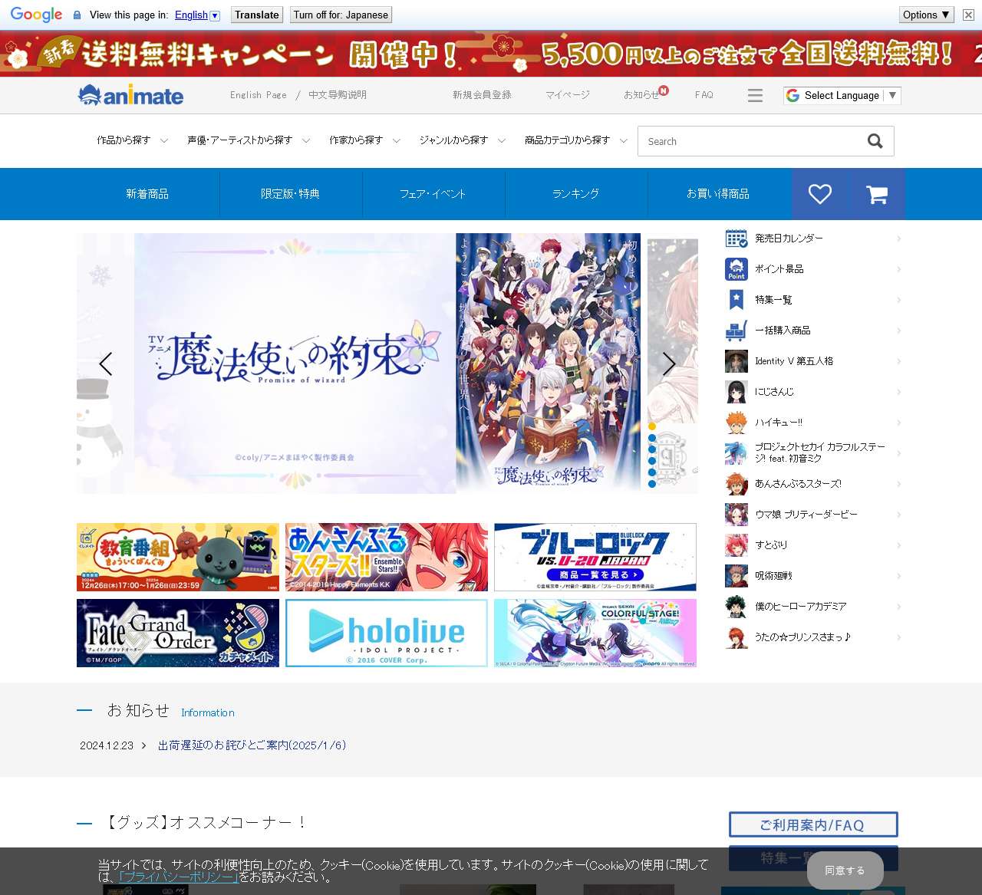Open the 教育番組 banner
Image resolution: width=982 pixels, height=895 pixels.
point(178,558)
